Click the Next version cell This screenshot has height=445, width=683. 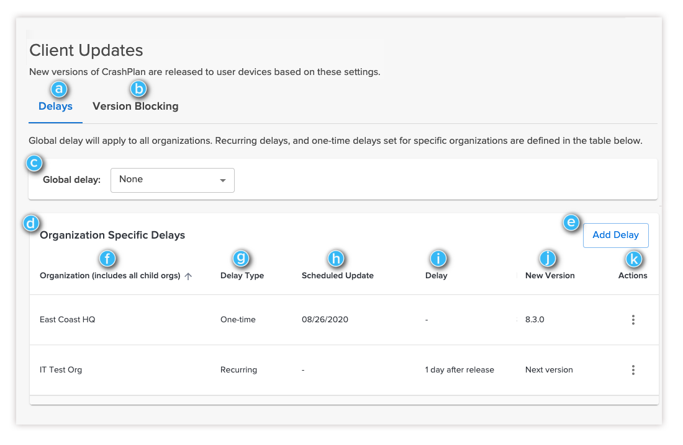click(549, 370)
